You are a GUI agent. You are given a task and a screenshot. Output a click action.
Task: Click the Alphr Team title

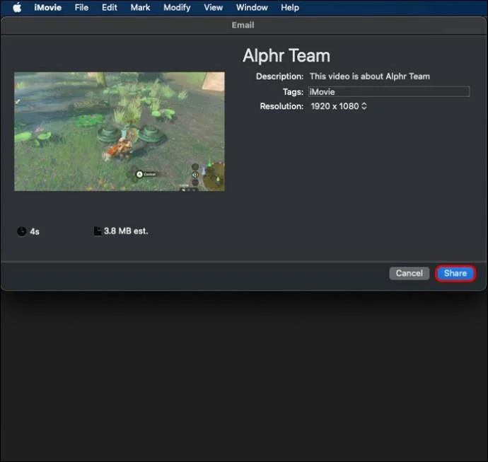(x=286, y=56)
